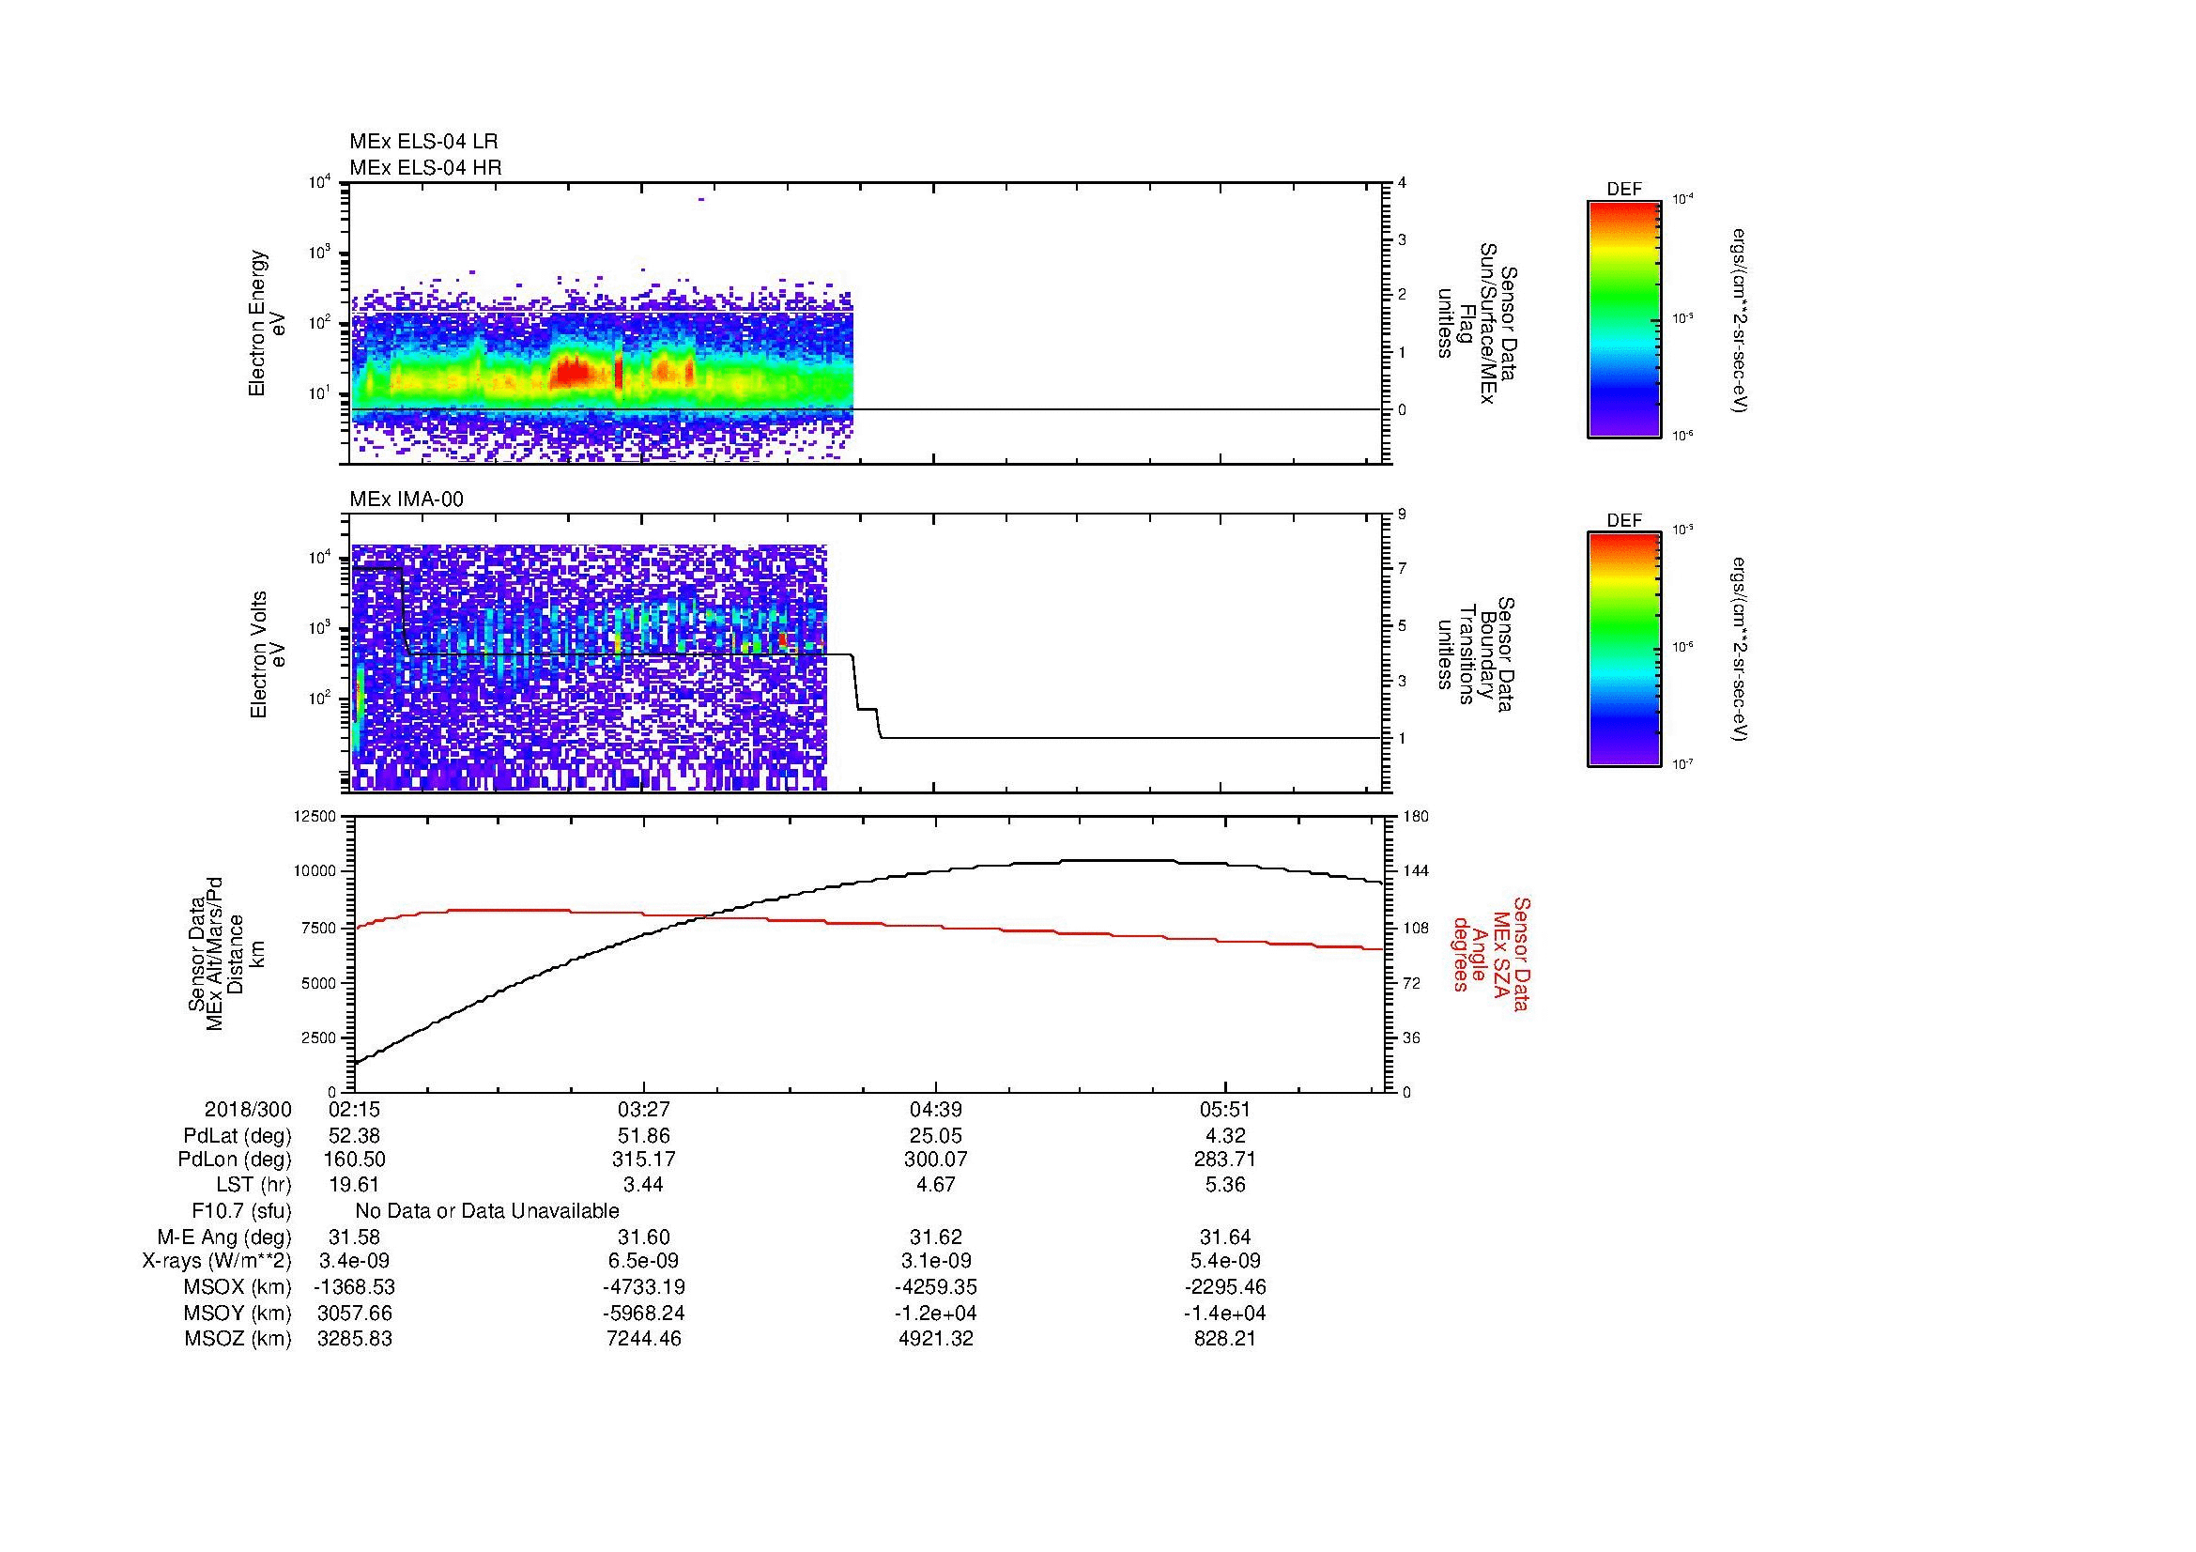The height and width of the screenshot is (1552, 2196).
Task: Click MSOX value '-4259.35'
Action: tap(935, 1287)
